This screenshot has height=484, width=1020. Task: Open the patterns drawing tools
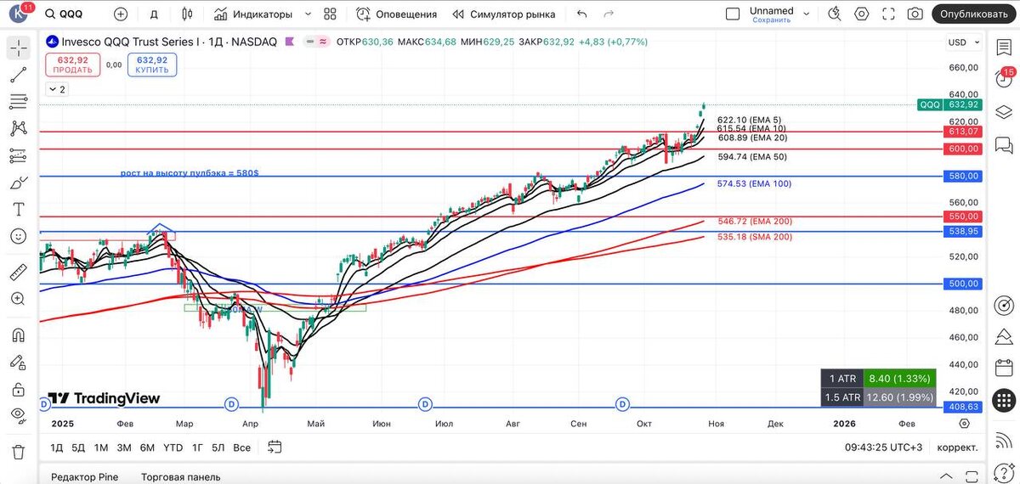(18, 128)
